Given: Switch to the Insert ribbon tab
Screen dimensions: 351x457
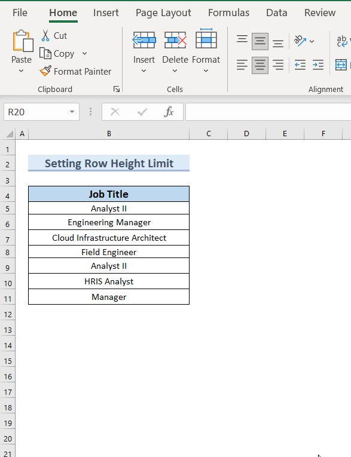Looking at the screenshot, I should (106, 13).
